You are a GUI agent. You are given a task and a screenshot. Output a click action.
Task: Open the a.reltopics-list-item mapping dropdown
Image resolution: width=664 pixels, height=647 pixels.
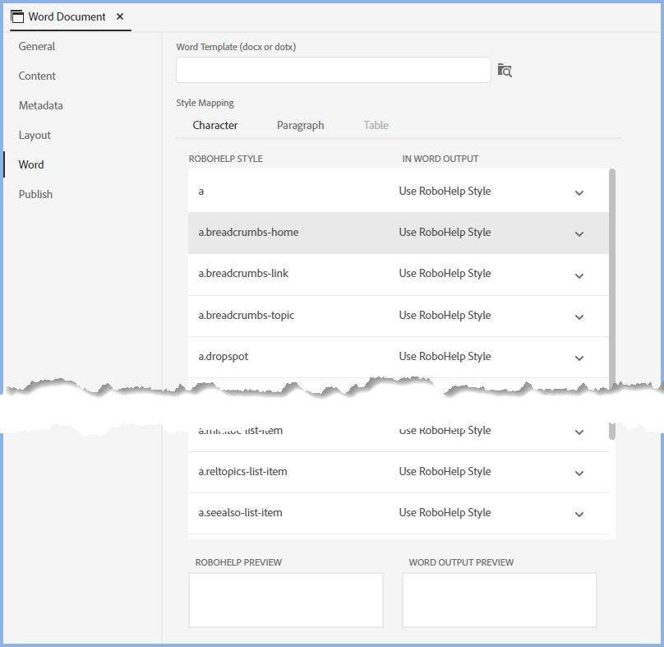click(579, 473)
